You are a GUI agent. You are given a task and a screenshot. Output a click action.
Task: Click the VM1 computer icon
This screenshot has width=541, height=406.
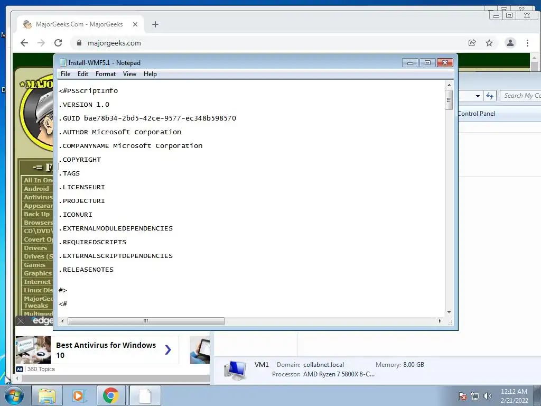click(235, 370)
